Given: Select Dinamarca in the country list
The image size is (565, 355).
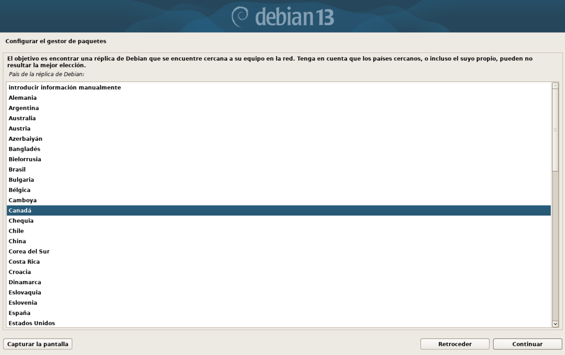Looking at the screenshot, I should tap(279, 282).
